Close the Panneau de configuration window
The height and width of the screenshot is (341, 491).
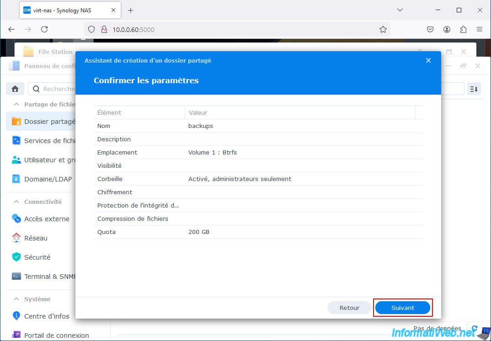click(478, 66)
